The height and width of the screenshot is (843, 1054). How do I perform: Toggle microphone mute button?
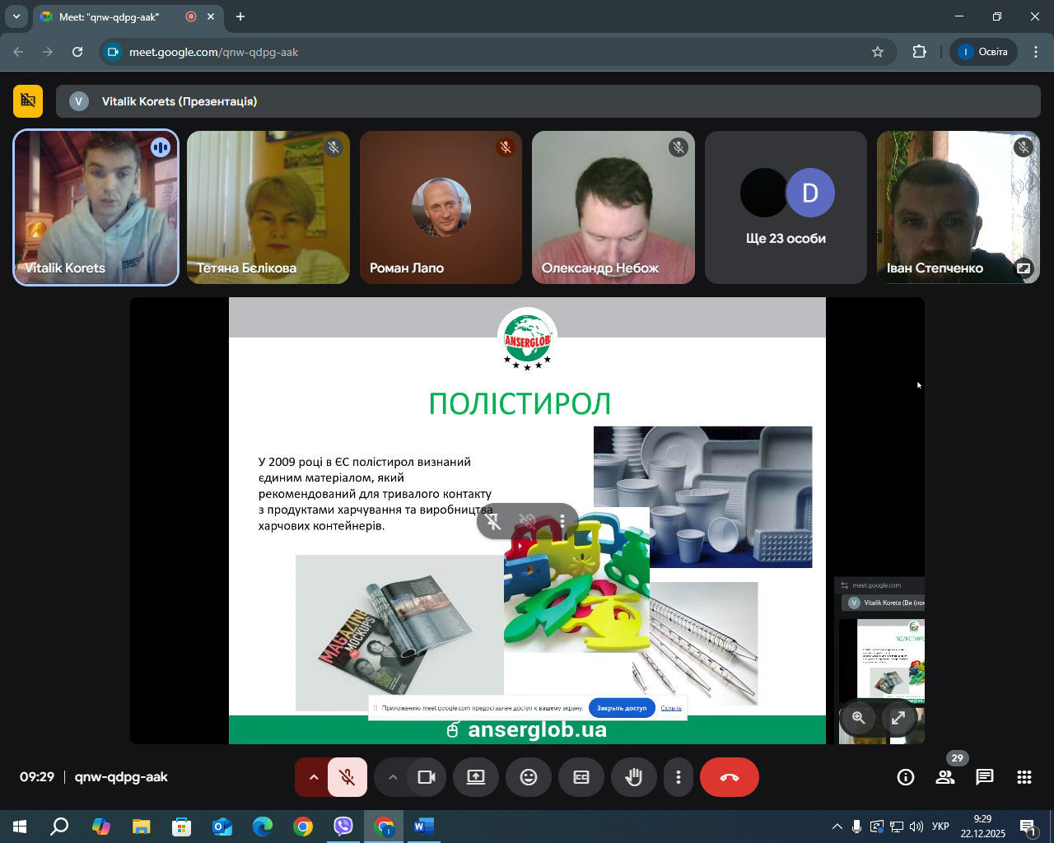(347, 777)
